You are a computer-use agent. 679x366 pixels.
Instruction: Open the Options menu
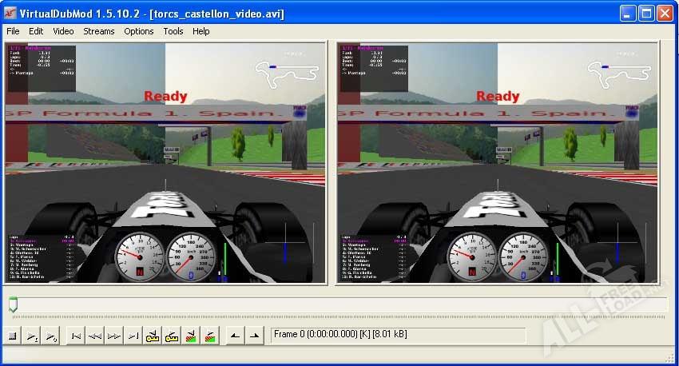coord(139,31)
